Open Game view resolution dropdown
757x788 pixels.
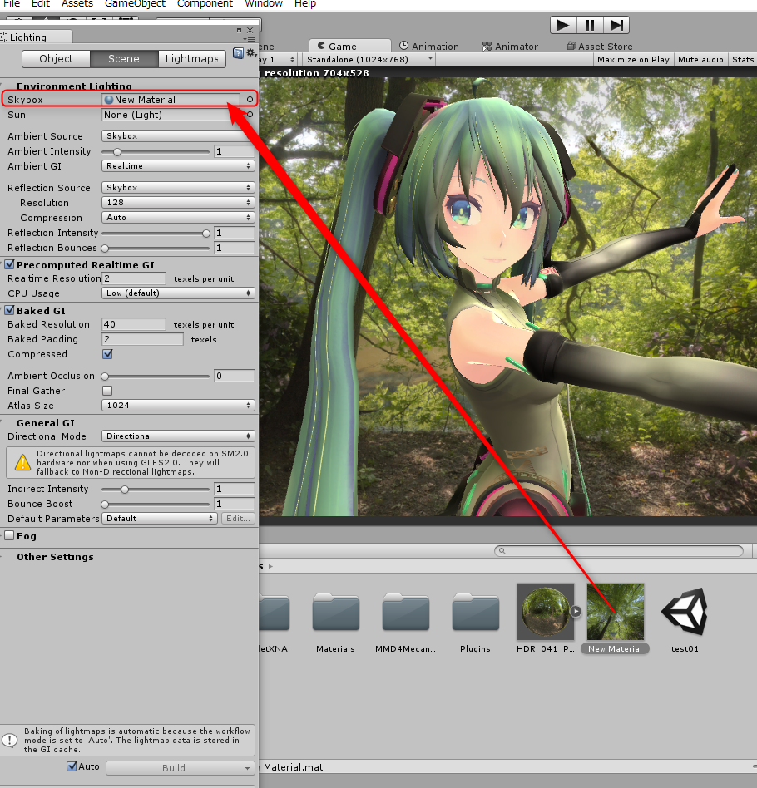click(x=369, y=59)
